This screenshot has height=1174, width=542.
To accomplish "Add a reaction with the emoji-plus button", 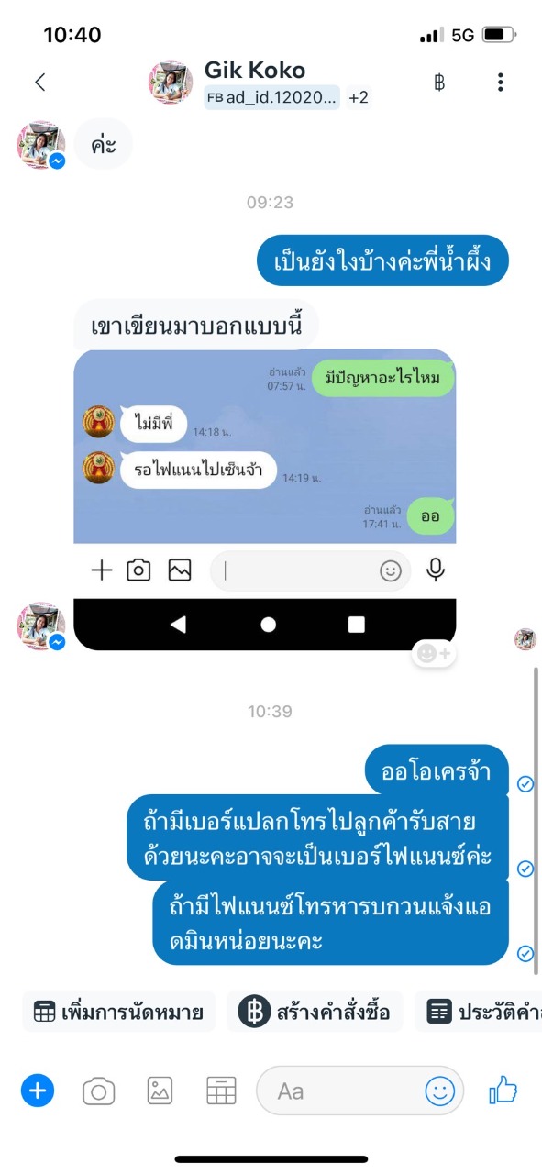I will (x=433, y=653).
